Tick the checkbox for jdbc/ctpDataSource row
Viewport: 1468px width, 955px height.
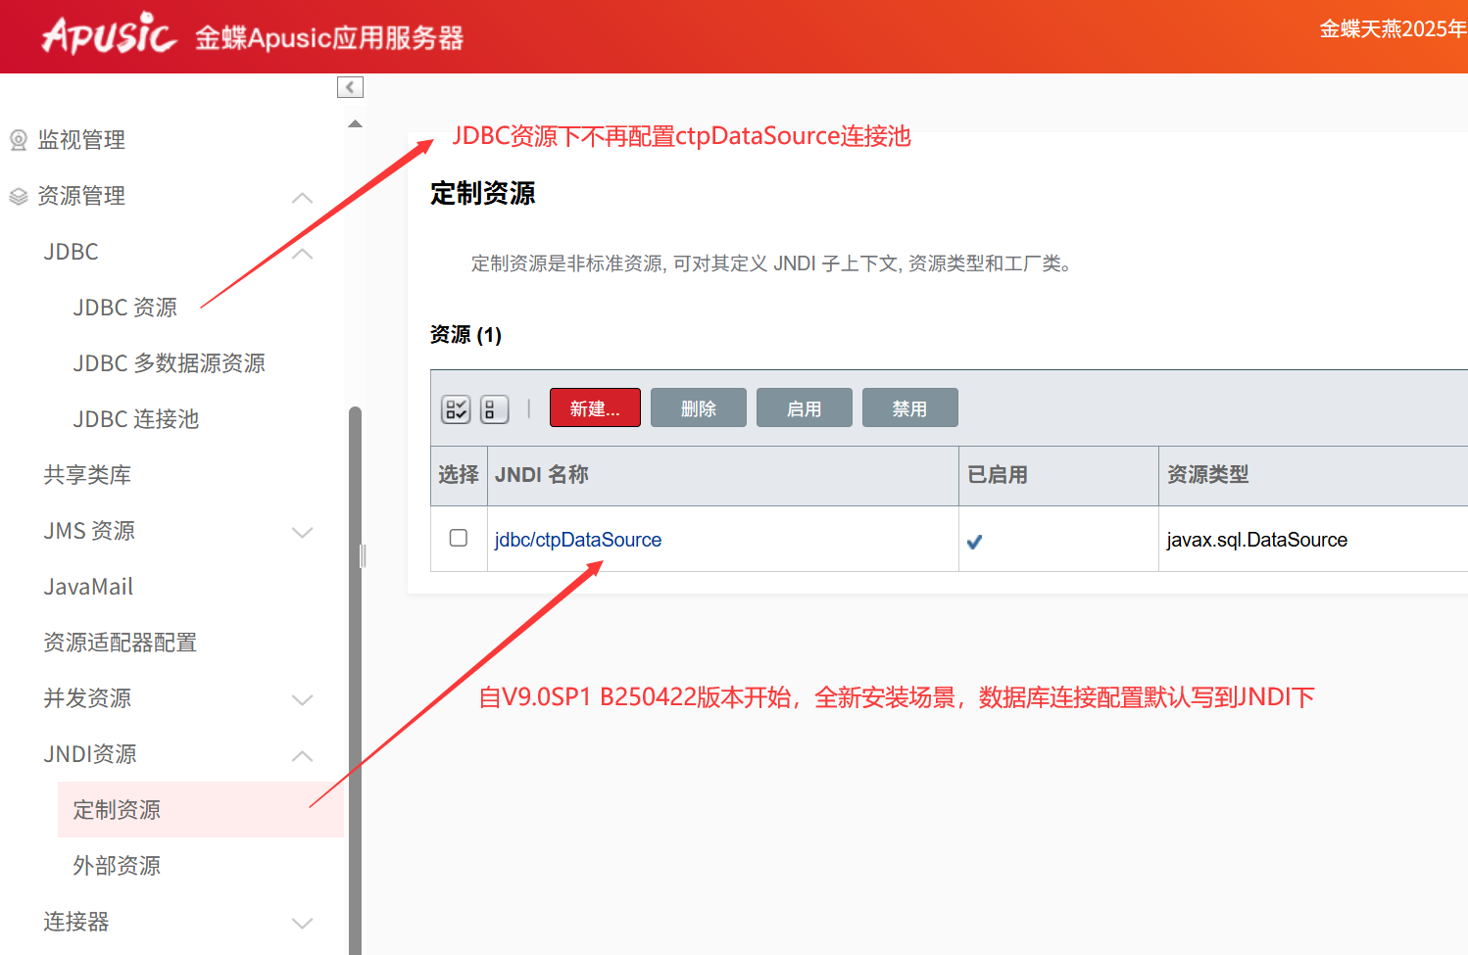click(458, 538)
